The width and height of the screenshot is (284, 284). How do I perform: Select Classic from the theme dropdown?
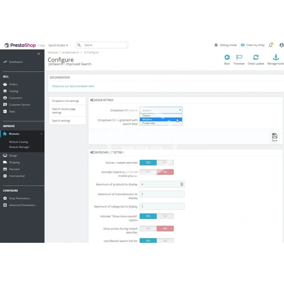[x=147, y=116]
